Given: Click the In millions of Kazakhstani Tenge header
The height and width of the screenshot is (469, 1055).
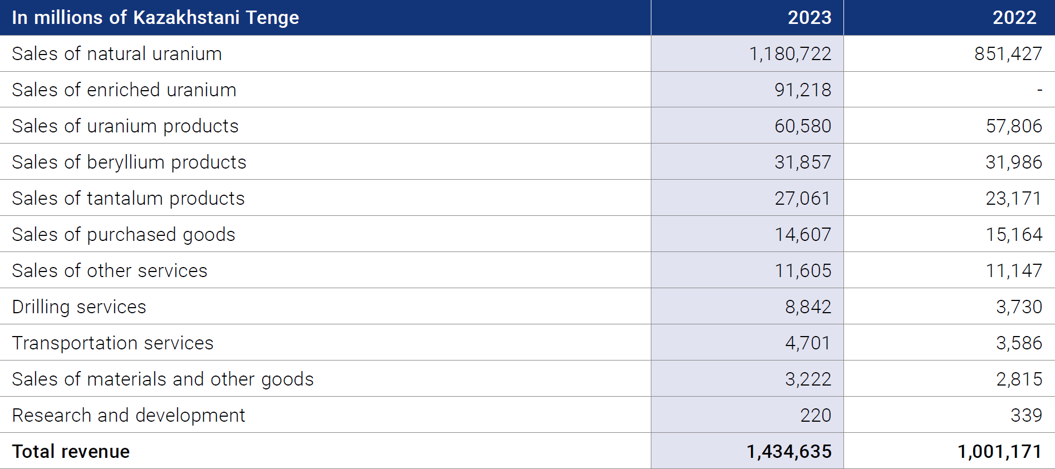Looking at the screenshot, I should [156, 18].
